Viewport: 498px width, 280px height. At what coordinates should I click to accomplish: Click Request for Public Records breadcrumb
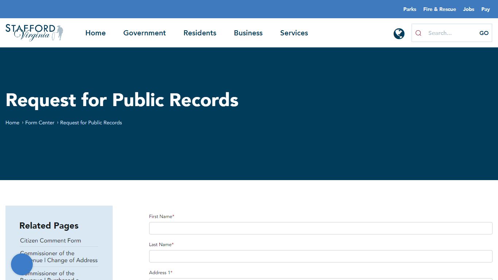pyautogui.click(x=91, y=122)
